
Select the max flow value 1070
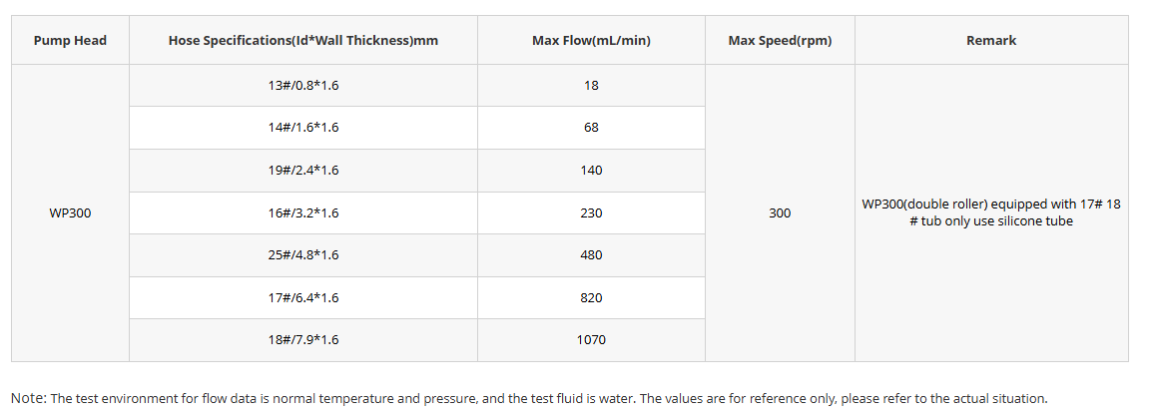point(592,339)
